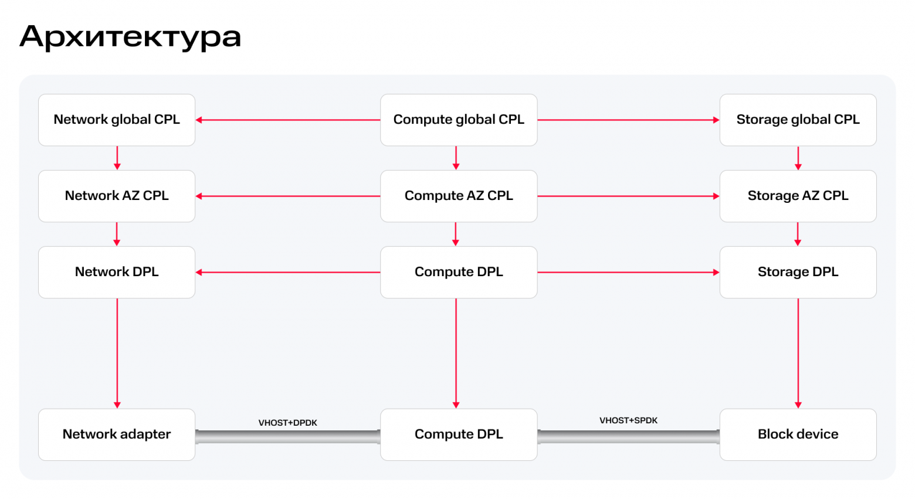Image resolution: width=915 pixels, height=499 pixels.
Task: Select the Compute DPL box beside Network adapter
Action: (459, 434)
